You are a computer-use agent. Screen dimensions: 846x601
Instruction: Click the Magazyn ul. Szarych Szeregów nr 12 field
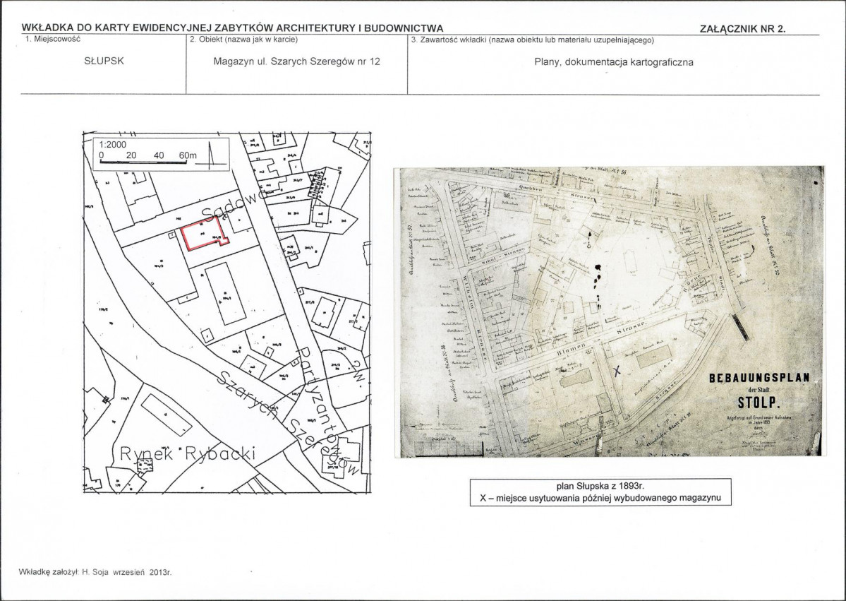tap(297, 61)
